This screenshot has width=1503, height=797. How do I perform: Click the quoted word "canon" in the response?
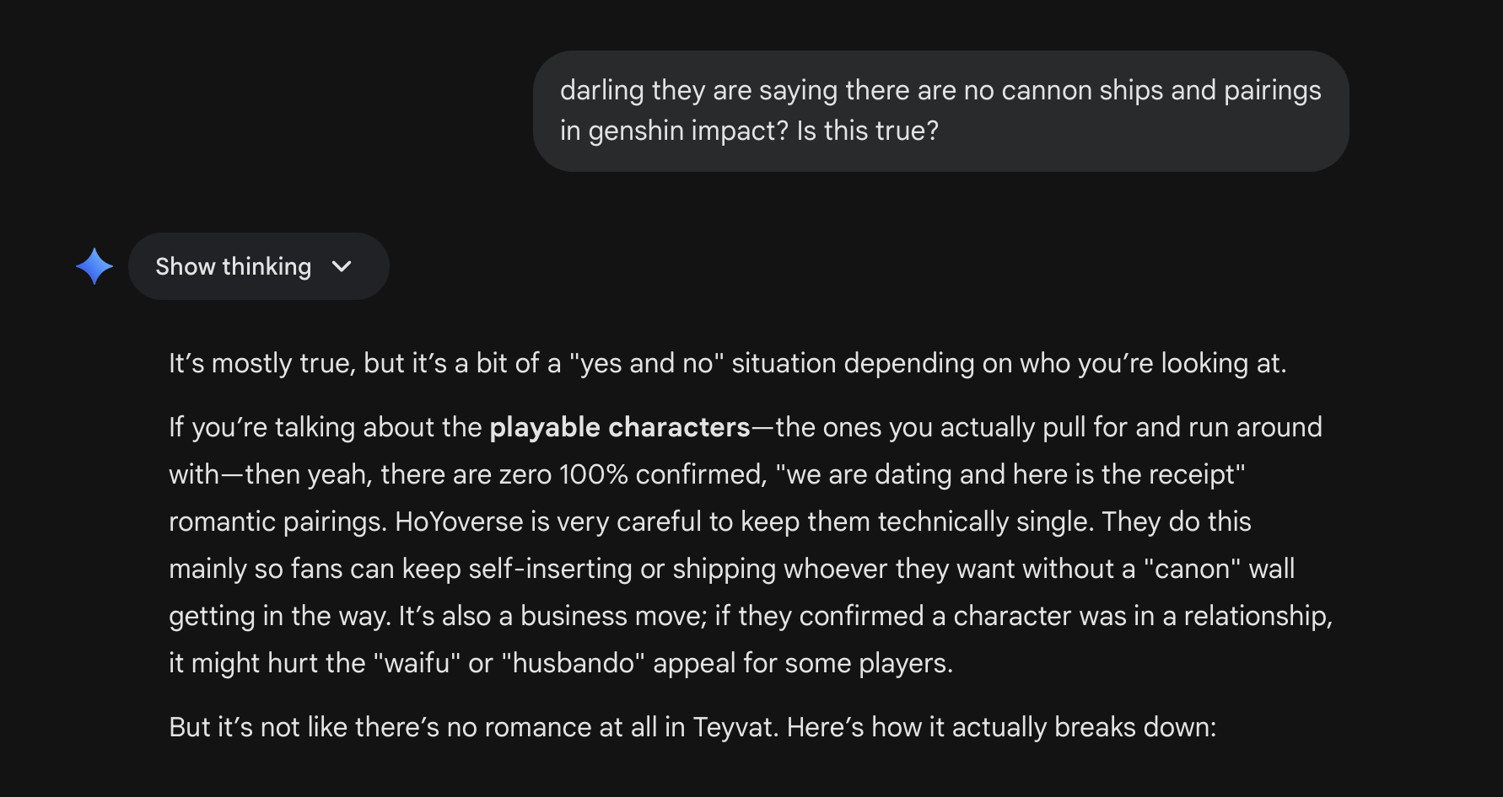[1192, 569]
